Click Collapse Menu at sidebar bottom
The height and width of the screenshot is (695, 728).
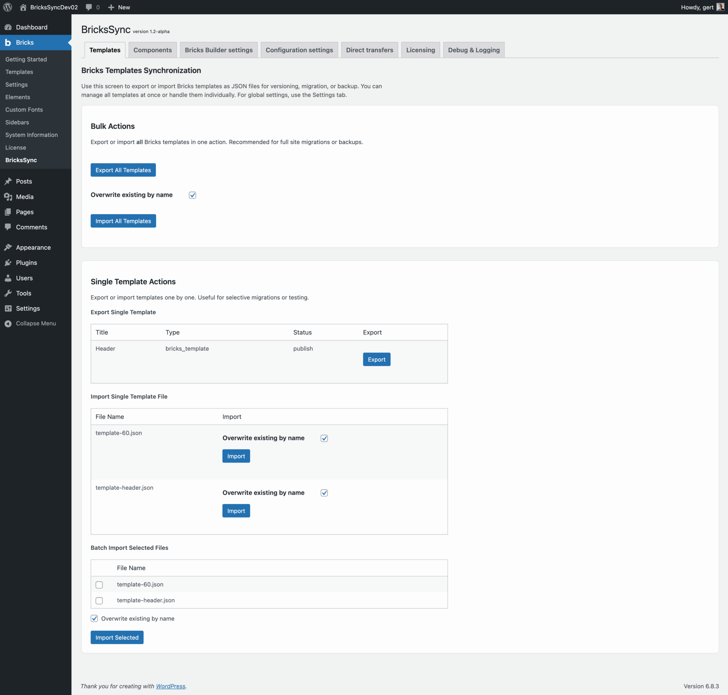(35, 323)
